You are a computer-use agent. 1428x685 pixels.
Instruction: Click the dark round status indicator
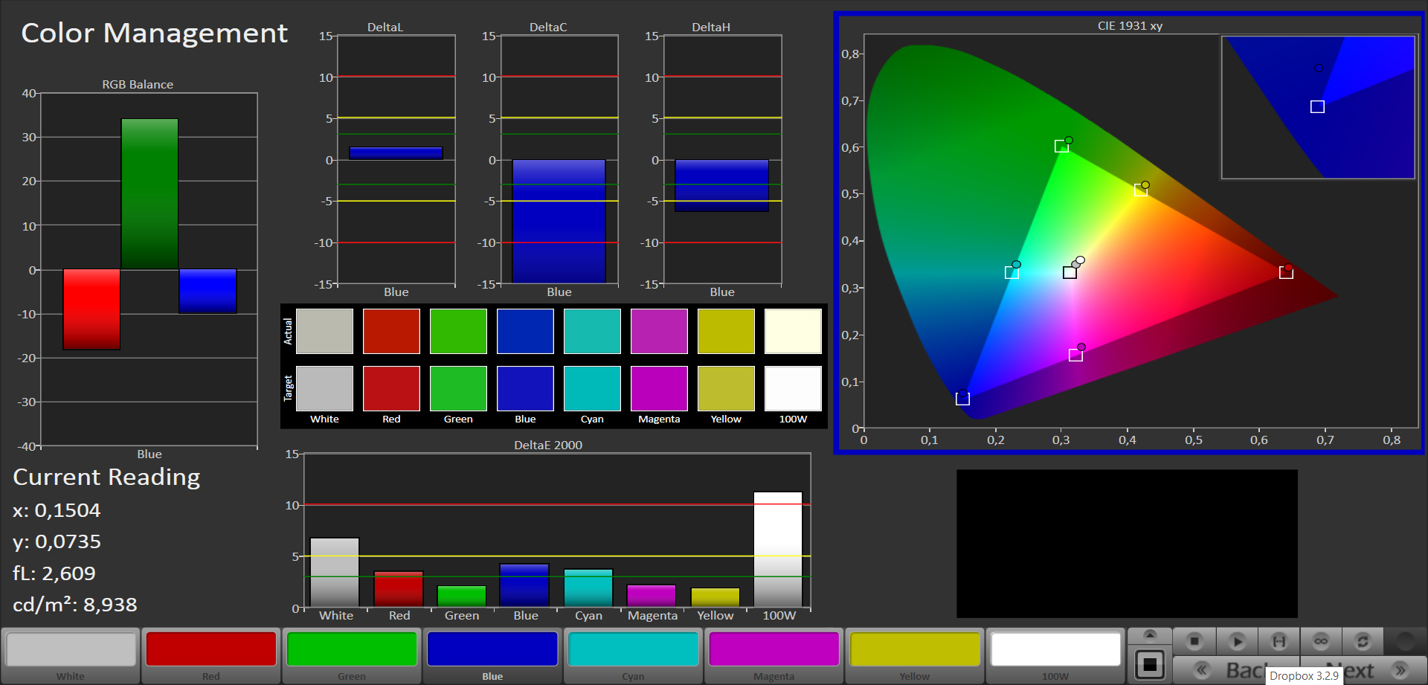pos(1405,640)
